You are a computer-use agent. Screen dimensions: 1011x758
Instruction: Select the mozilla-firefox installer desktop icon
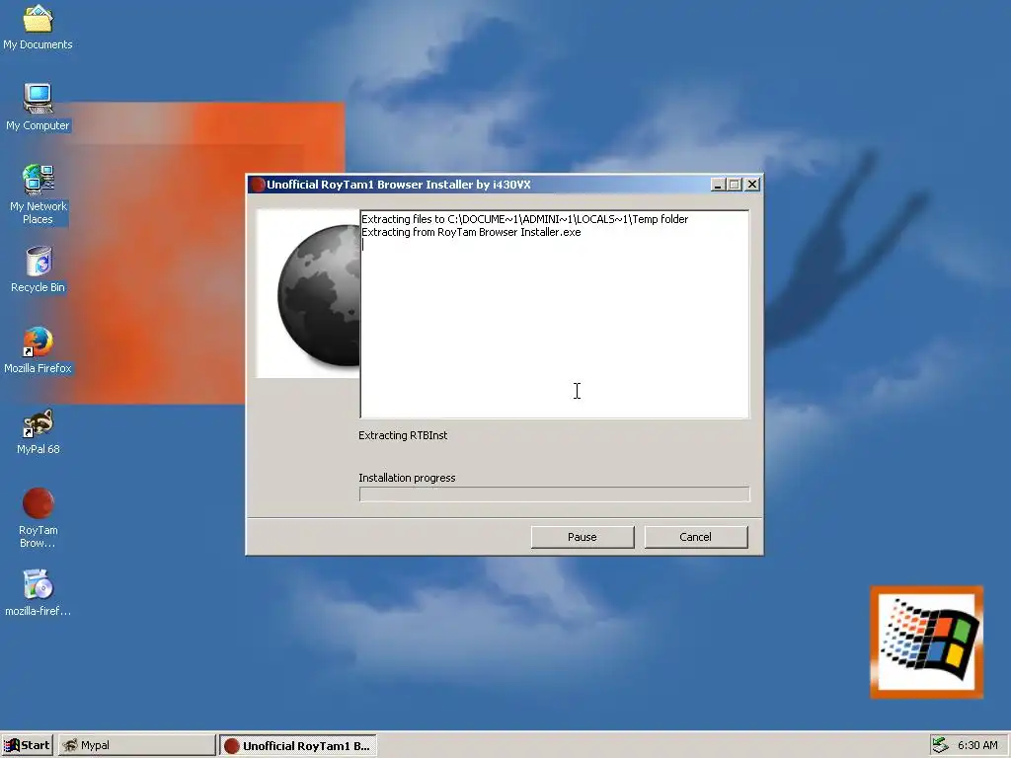38,593
